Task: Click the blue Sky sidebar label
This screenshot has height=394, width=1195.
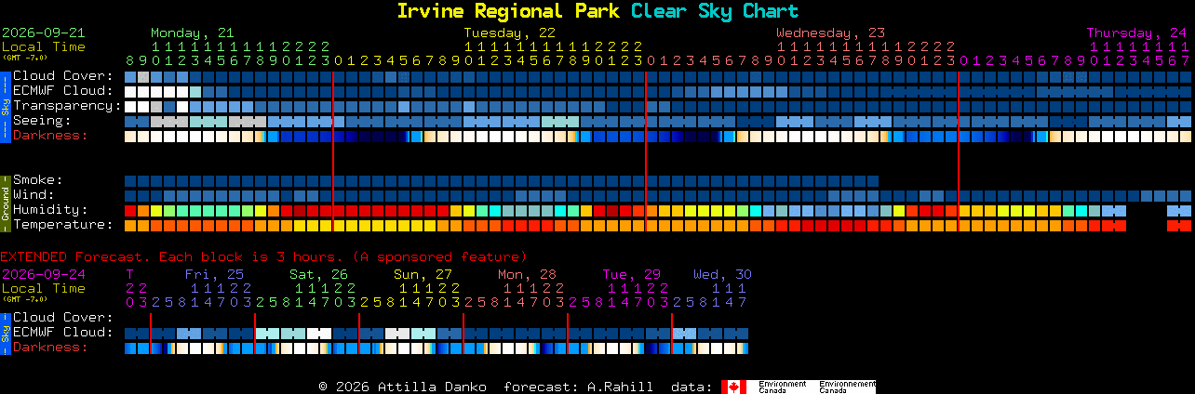Action: point(5,105)
